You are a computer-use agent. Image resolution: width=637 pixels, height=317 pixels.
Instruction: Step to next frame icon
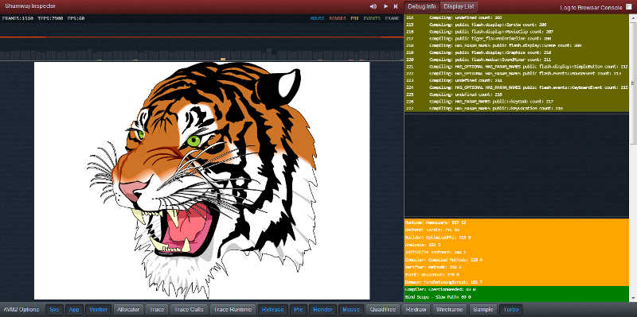(395, 6)
